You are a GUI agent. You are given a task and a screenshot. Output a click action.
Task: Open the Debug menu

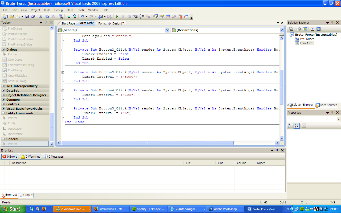pos(59,10)
